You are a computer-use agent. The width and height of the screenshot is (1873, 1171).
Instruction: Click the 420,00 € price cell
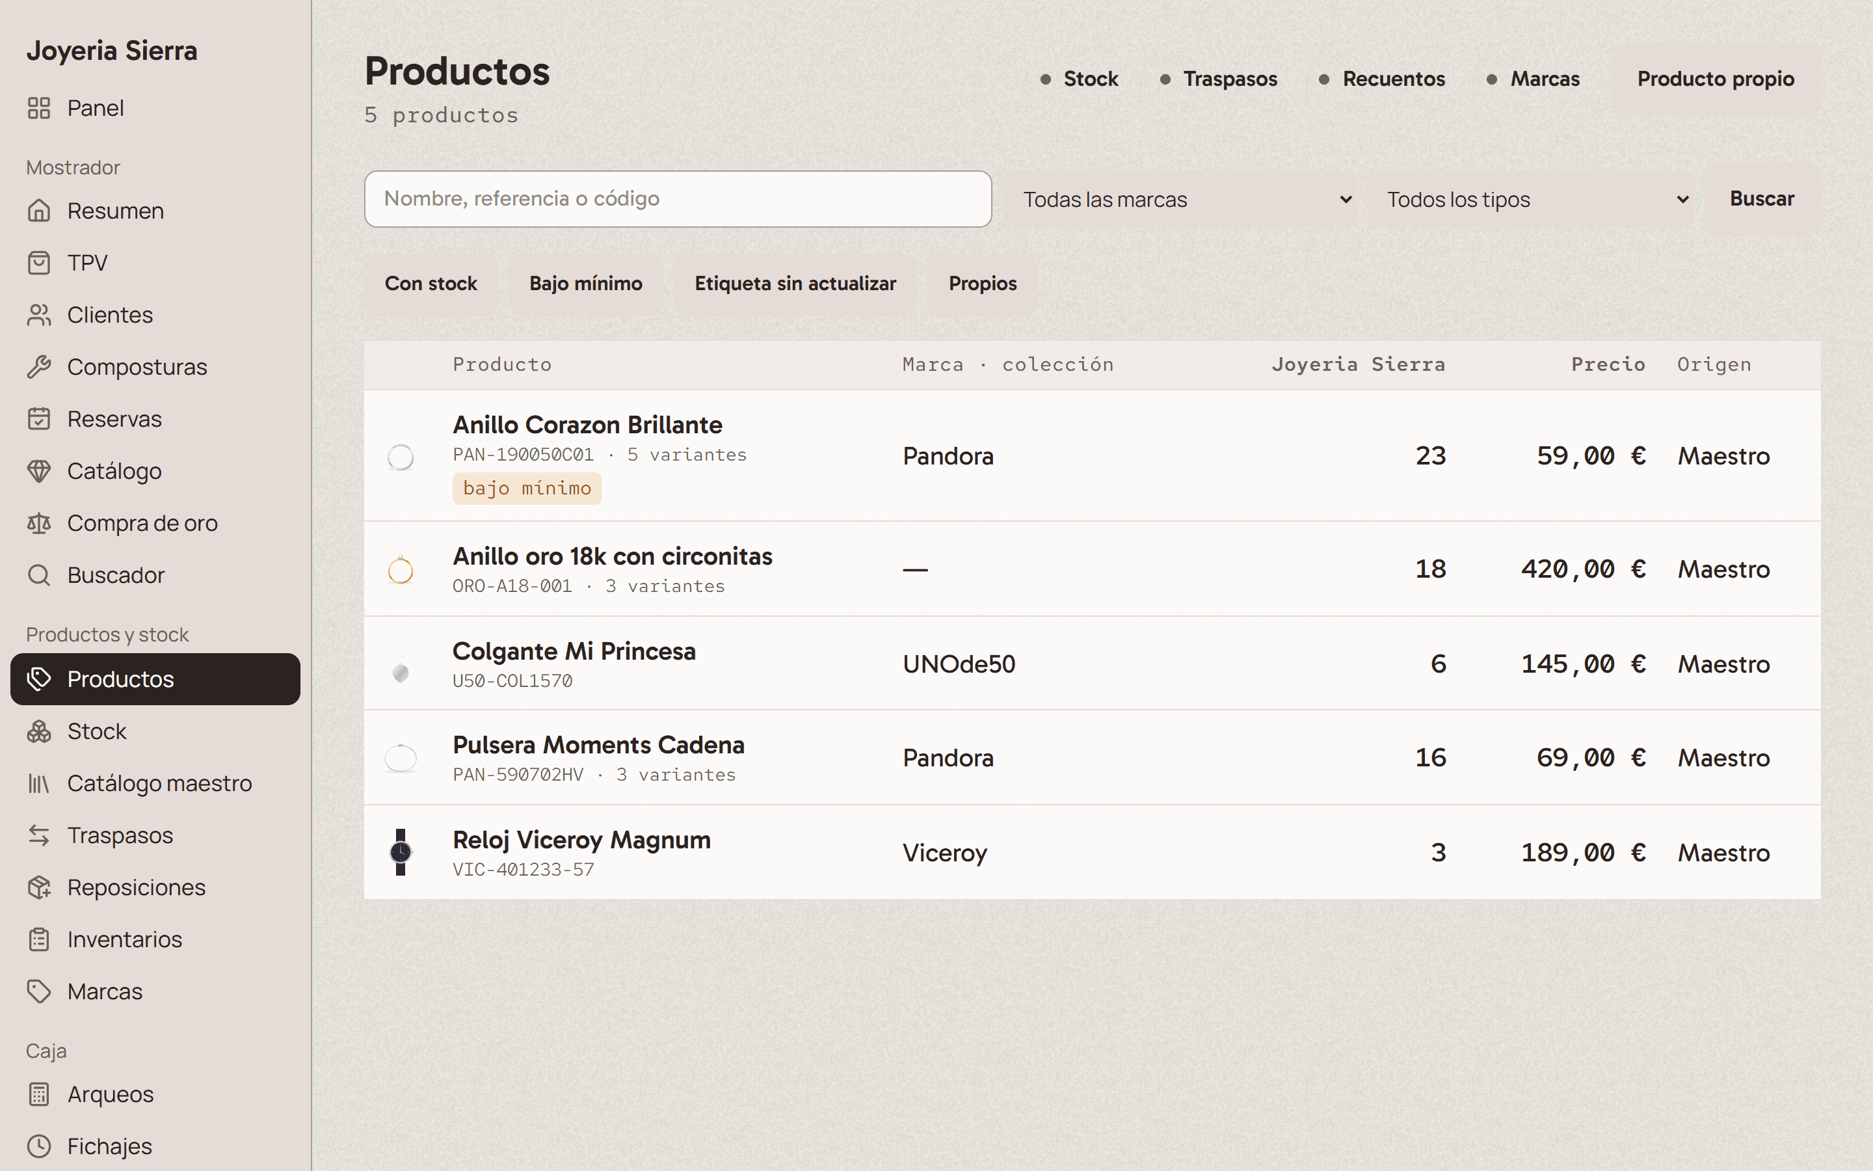(1583, 569)
